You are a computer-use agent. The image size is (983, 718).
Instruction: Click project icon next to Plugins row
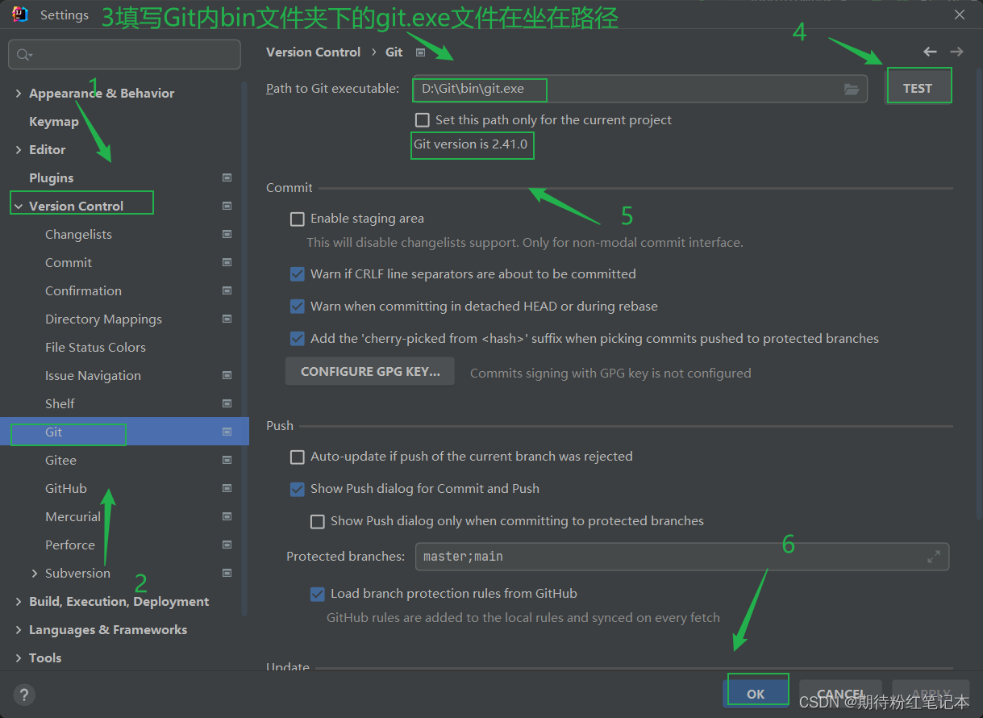(x=227, y=177)
